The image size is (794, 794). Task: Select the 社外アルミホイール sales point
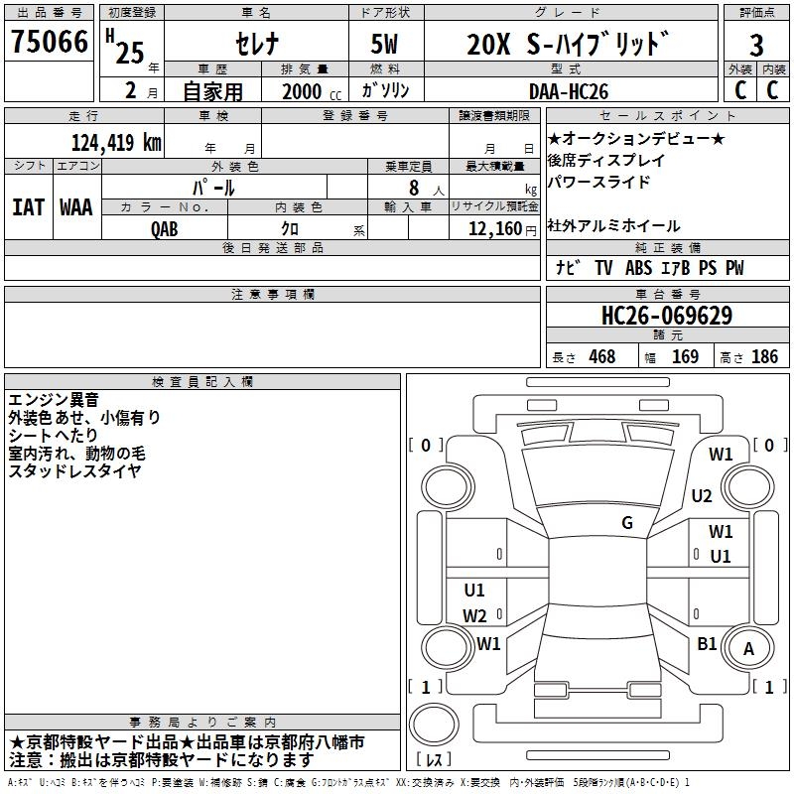click(x=613, y=225)
